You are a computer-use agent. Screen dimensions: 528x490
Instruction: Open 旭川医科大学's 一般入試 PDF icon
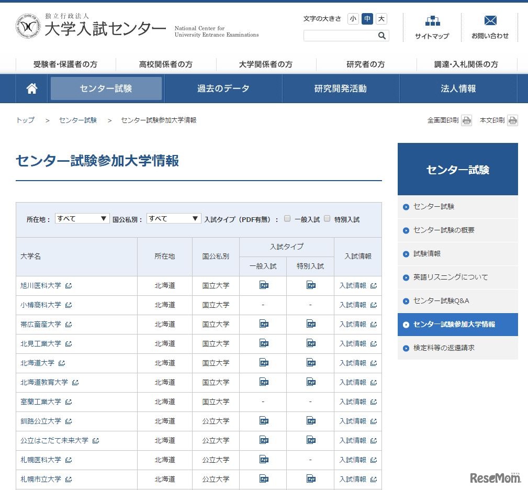tap(264, 285)
